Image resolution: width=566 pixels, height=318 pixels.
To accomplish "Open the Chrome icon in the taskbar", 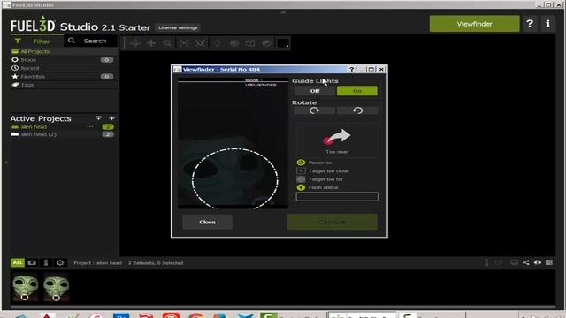I will (x=195, y=315).
